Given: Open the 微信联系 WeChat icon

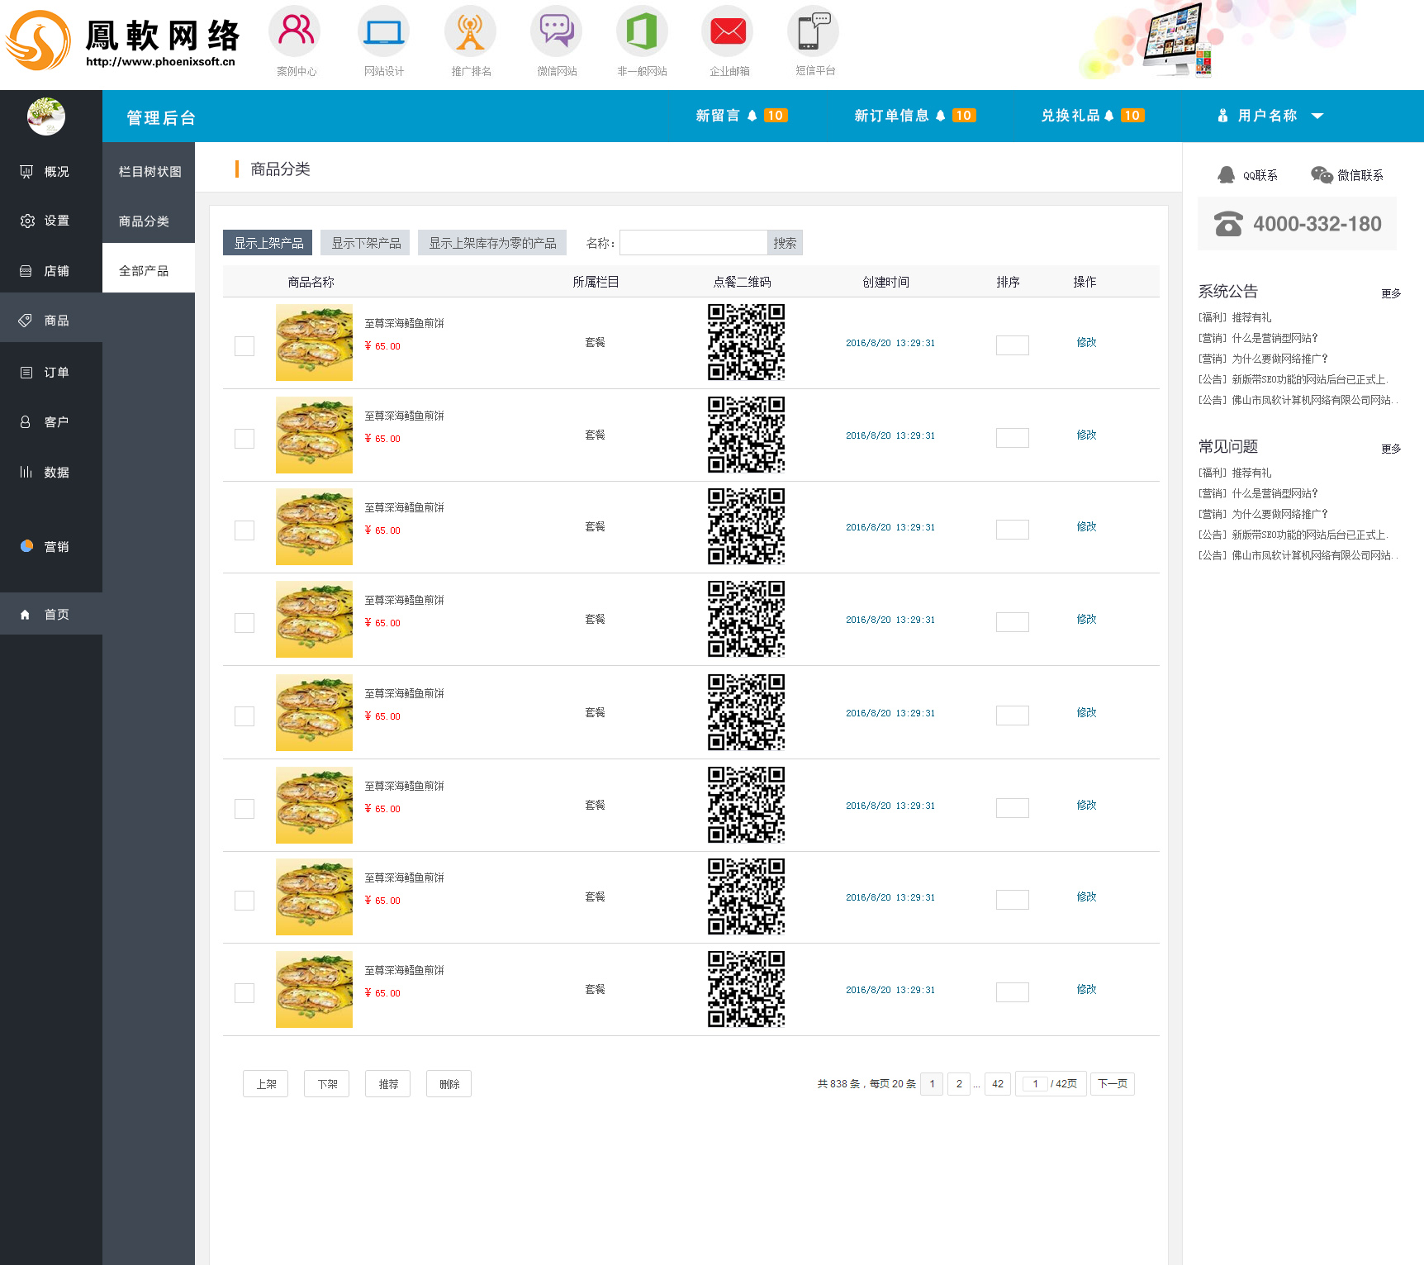Looking at the screenshot, I should [1322, 175].
